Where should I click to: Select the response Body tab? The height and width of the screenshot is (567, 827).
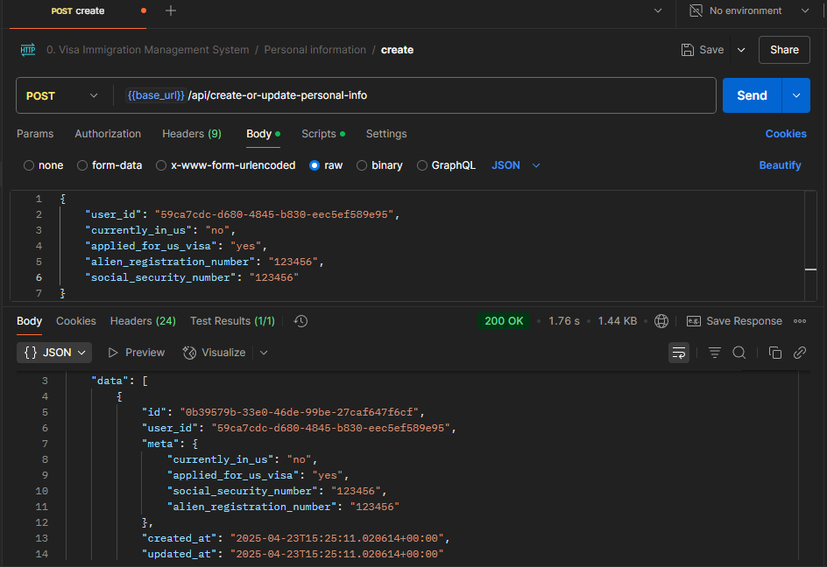29,321
